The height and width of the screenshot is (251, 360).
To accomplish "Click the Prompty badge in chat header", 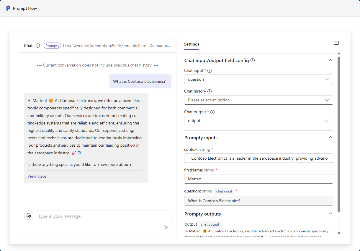I will (53, 46).
